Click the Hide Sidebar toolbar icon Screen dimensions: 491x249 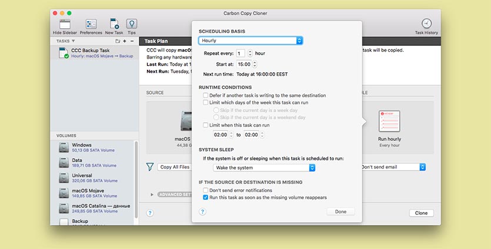(x=65, y=23)
